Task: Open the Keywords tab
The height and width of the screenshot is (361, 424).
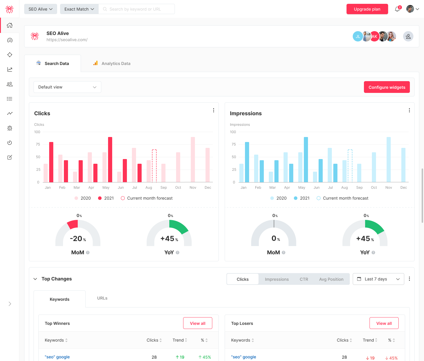Action: [59, 299]
